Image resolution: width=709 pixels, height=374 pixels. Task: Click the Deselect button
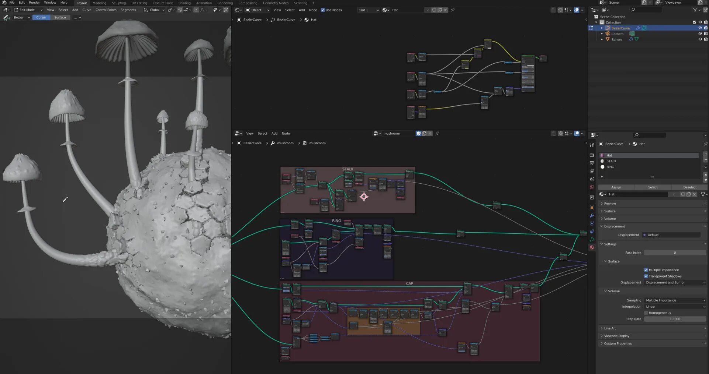(x=689, y=187)
